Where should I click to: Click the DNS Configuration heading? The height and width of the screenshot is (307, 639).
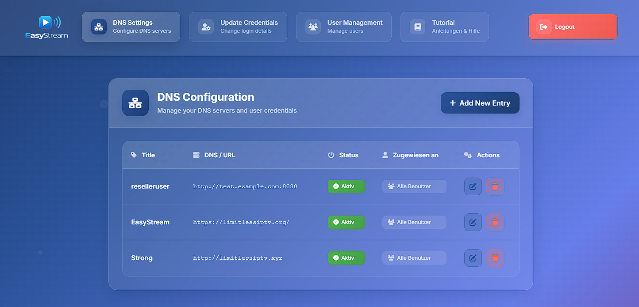(x=206, y=97)
